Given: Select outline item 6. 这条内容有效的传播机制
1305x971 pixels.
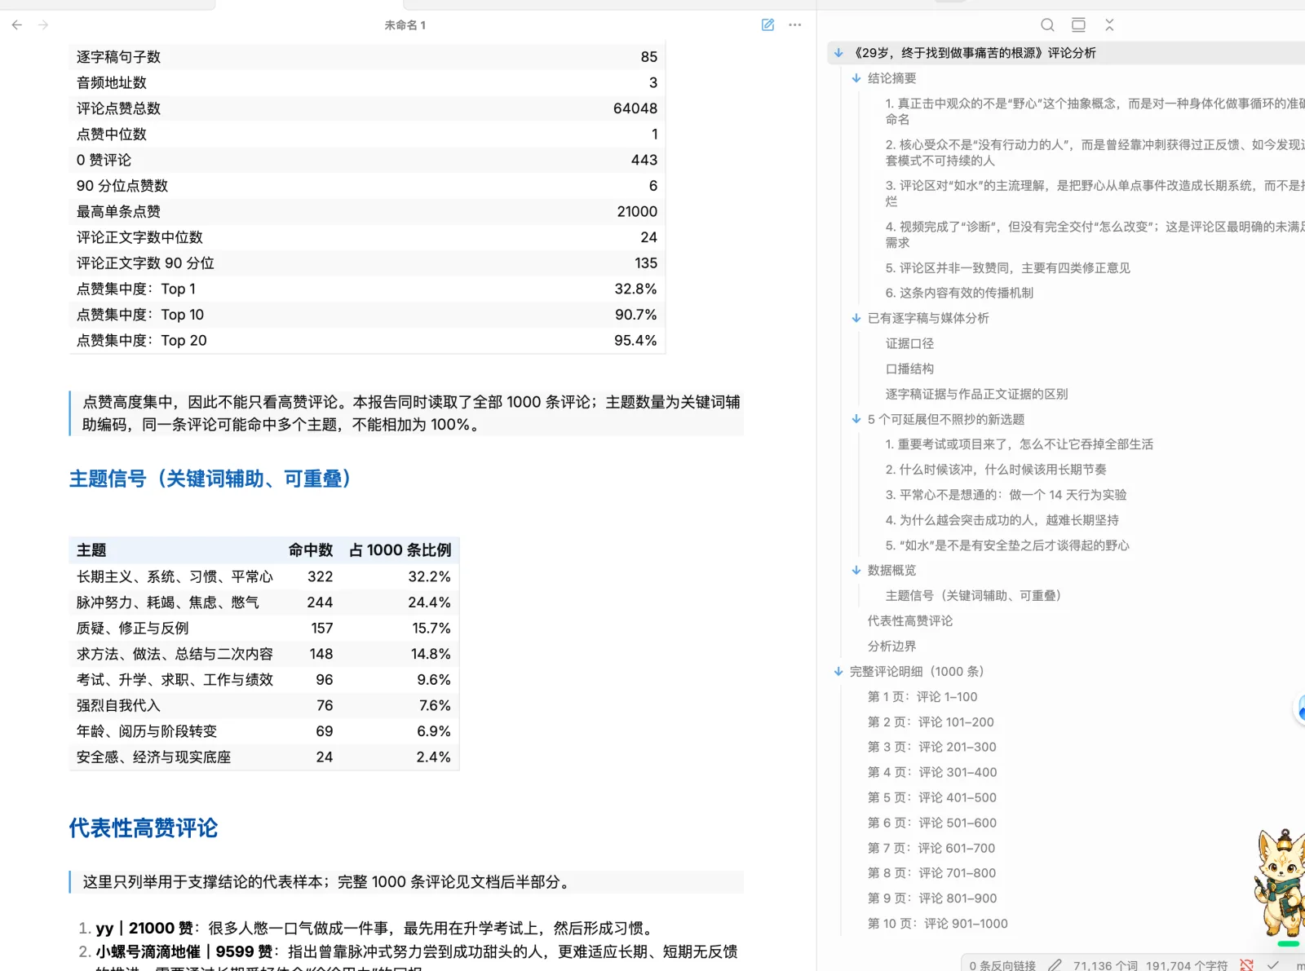Looking at the screenshot, I should click(959, 293).
